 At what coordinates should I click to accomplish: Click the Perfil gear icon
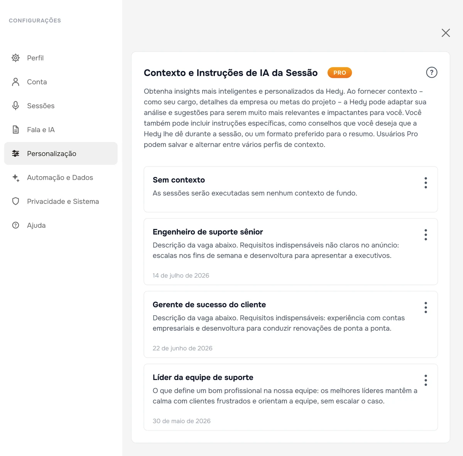pos(15,58)
